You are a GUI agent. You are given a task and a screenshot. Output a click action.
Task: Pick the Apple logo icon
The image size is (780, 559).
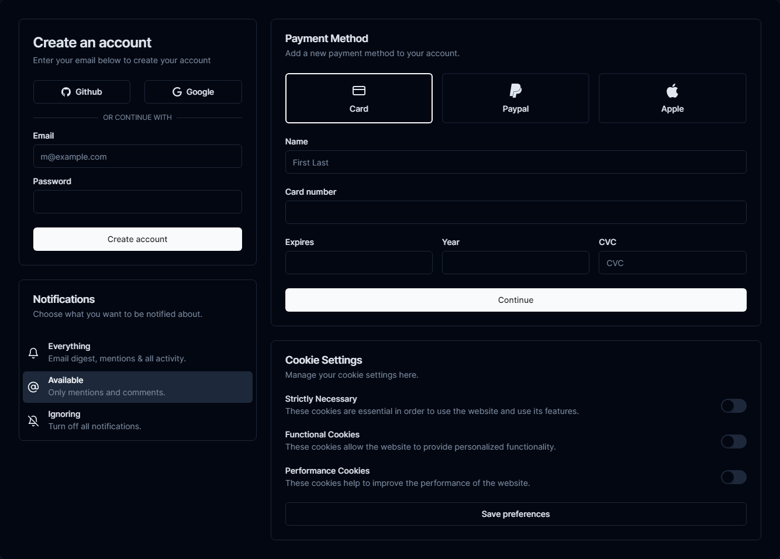[672, 91]
